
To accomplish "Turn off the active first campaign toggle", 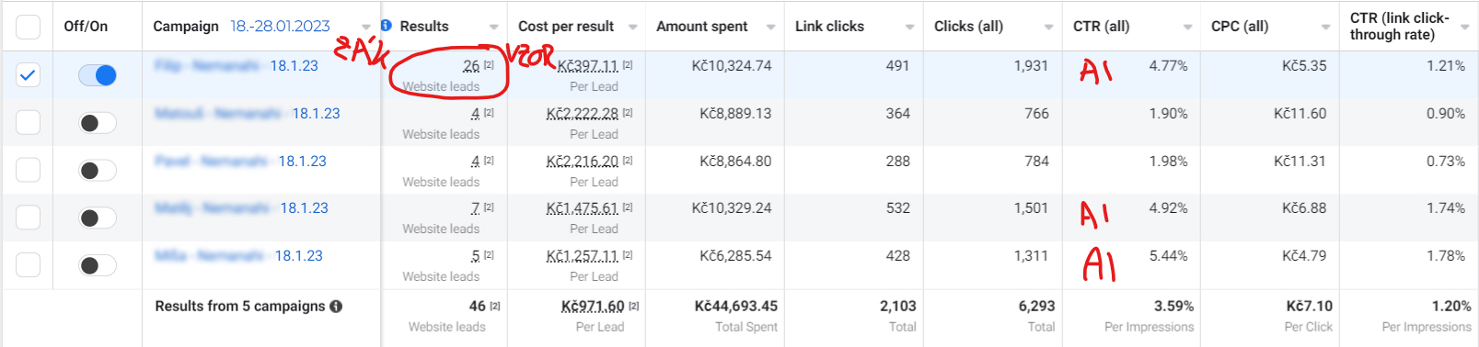I will [98, 75].
